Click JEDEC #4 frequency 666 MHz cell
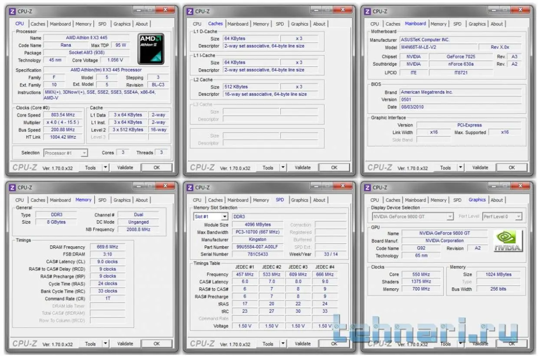This screenshot has height=356, width=538. tap(325, 274)
